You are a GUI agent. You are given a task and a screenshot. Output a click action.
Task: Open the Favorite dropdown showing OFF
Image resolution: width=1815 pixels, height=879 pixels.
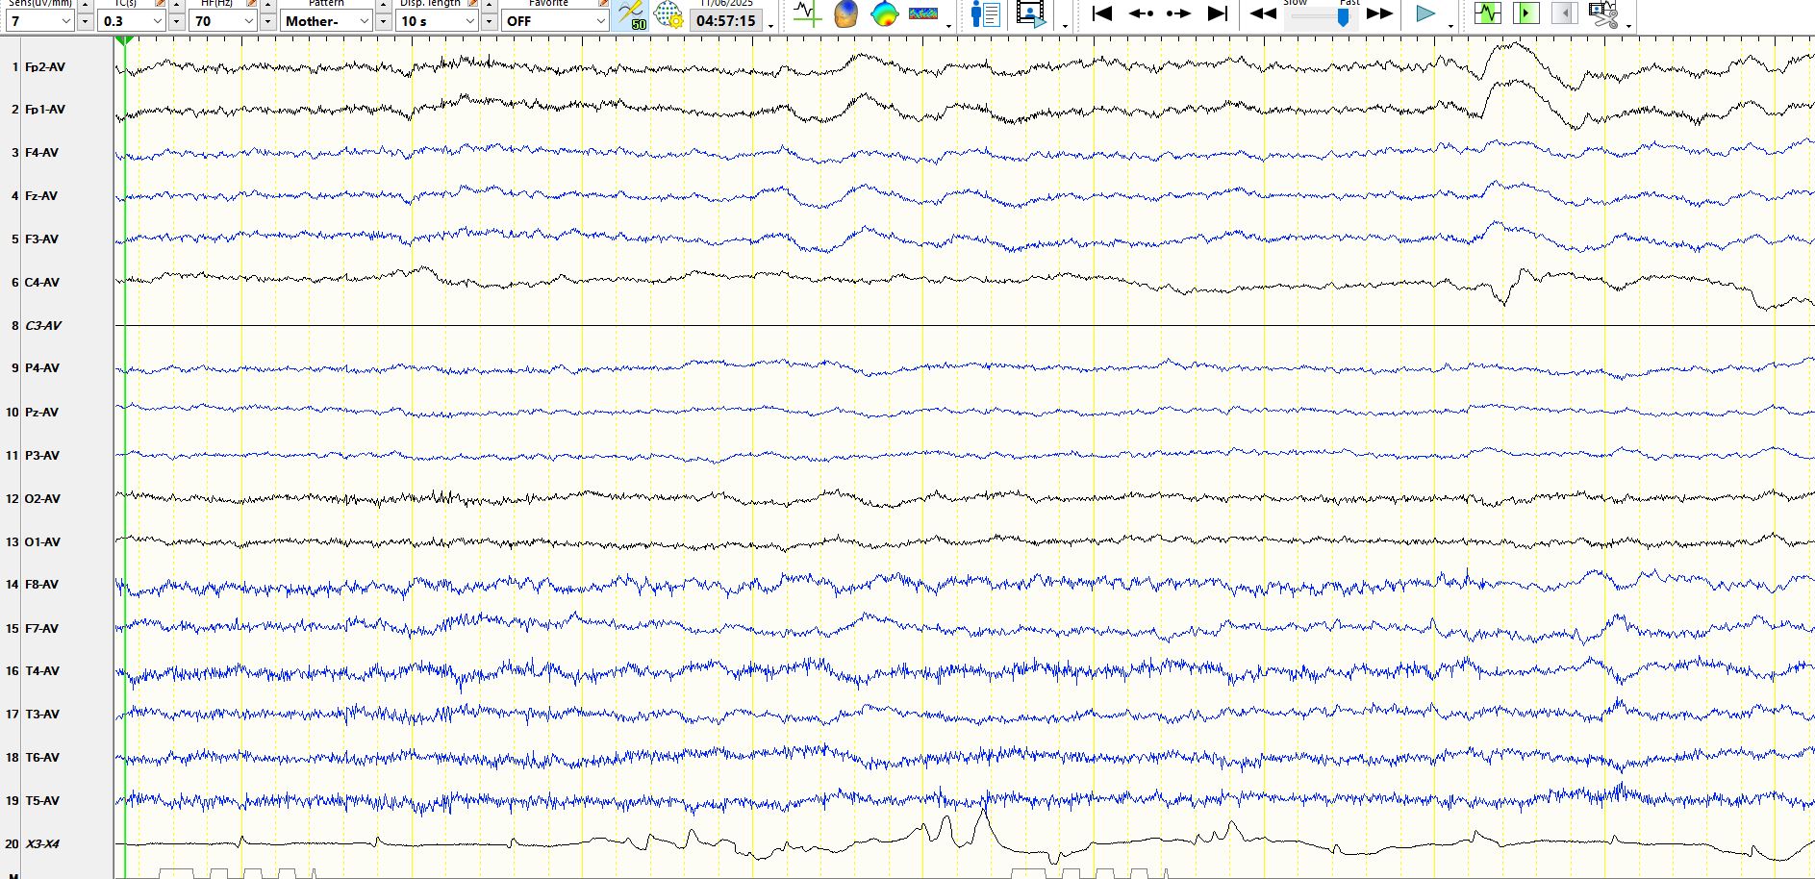(554, 20)
